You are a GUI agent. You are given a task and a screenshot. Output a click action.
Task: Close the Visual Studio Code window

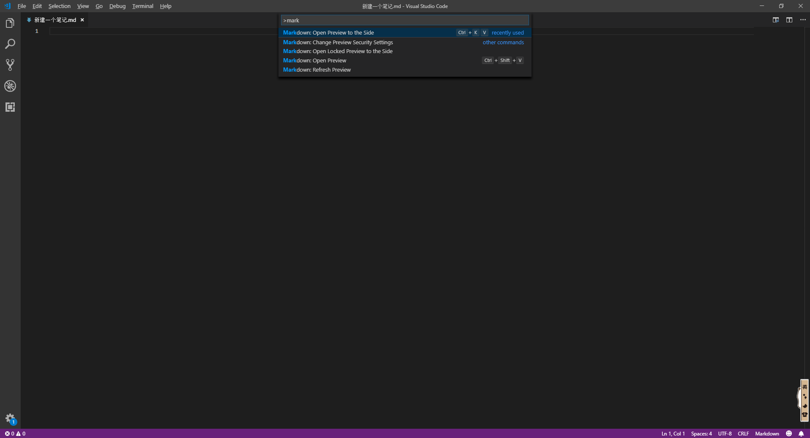[x=801, y=6]
